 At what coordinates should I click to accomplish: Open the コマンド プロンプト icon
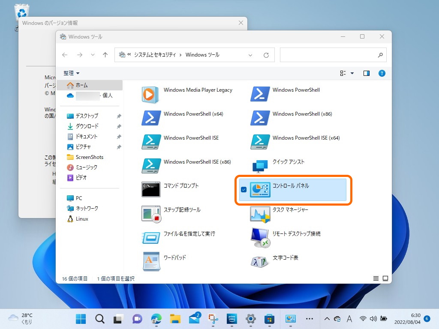click(151, 189)
